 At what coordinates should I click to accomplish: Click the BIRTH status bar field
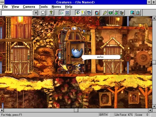tap(104, 115)
